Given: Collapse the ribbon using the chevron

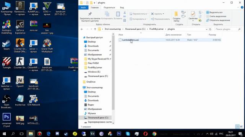Looking at the screenshot, I should click(x=238, y=8).
